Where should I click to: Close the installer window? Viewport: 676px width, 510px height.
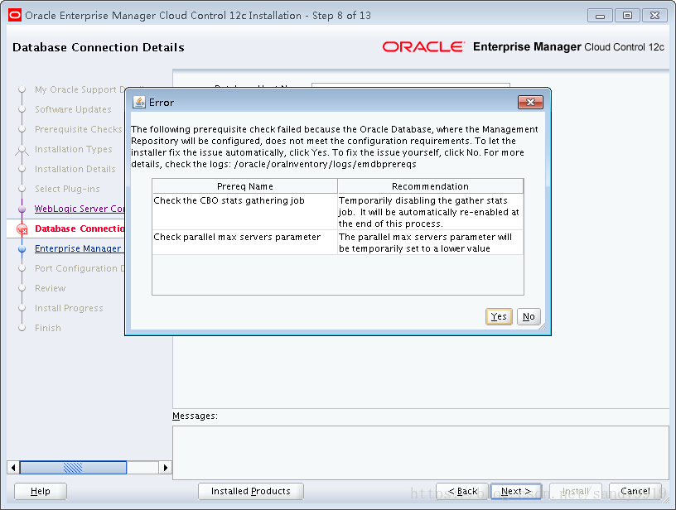[x=654, y=16]
